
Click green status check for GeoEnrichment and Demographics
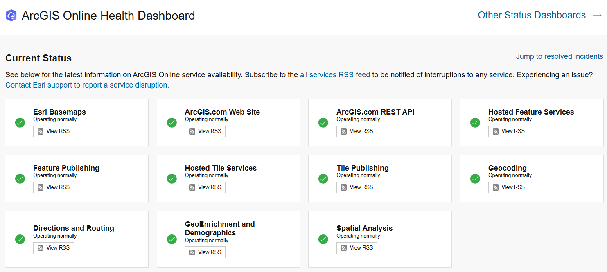point(172,239)
